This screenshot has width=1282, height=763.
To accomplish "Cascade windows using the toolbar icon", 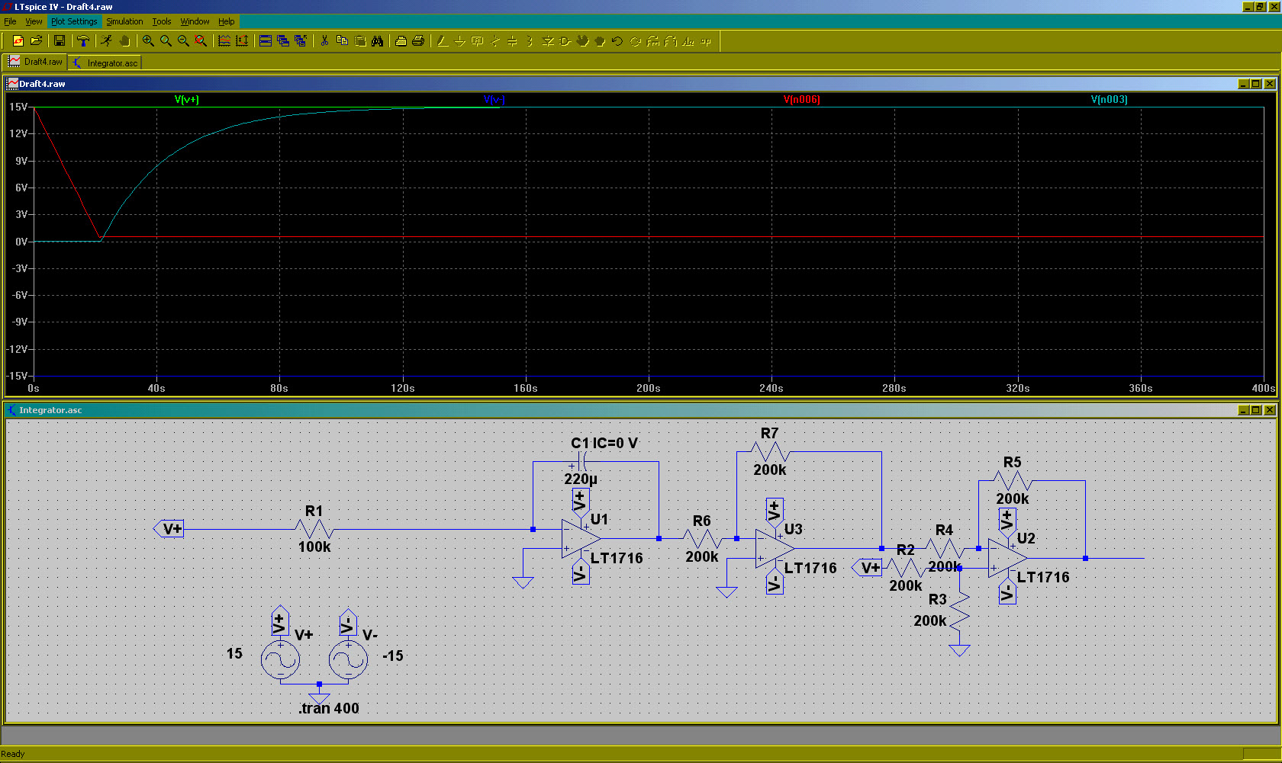I will coord(283,41).
